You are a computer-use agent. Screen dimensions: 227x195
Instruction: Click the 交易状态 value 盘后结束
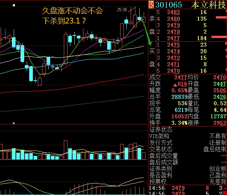coord(215,149)
